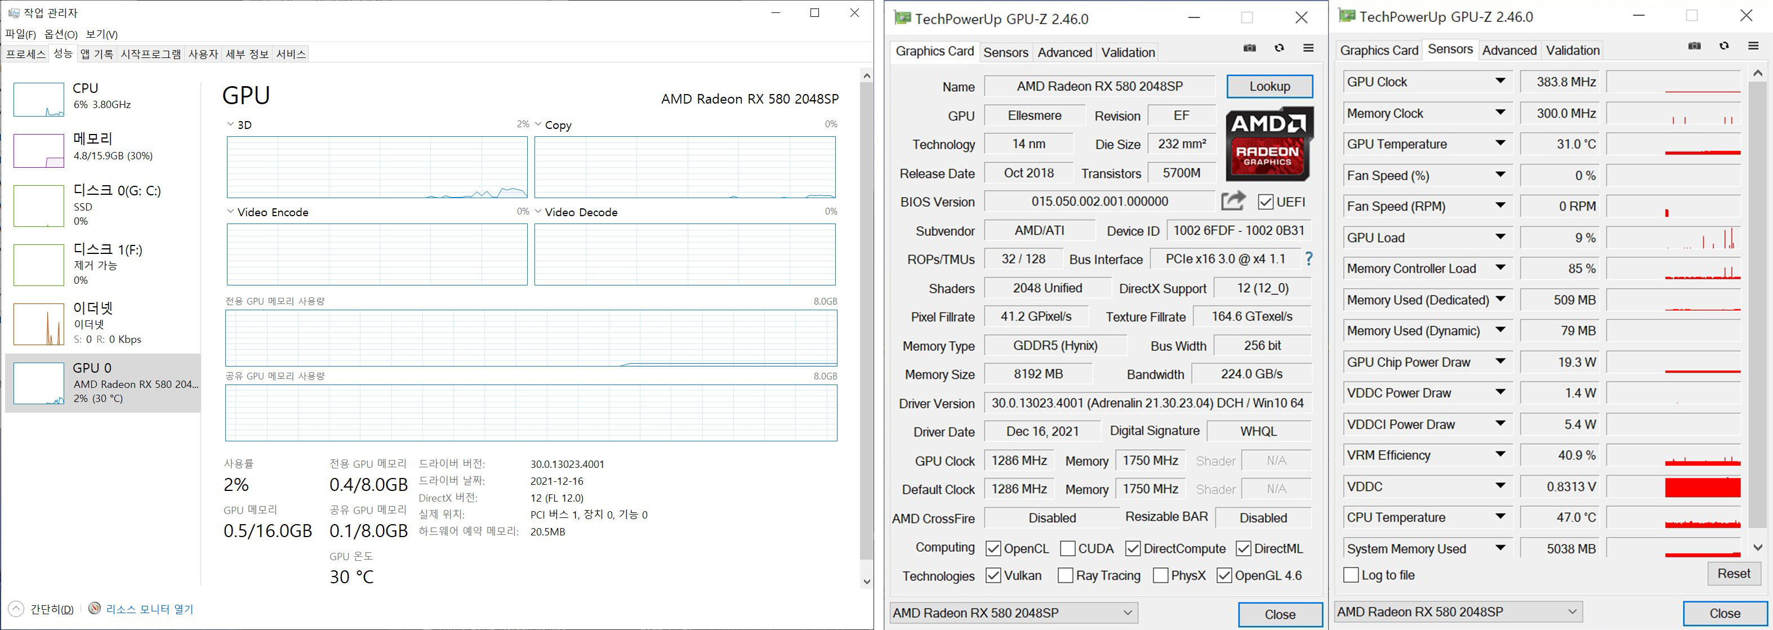Expand the Video Encode graph selector
Screen dimensions: 1773x630
(x=230, y=212)
